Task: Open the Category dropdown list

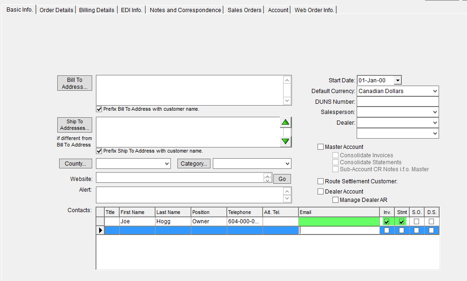Action: pos(287,163)
